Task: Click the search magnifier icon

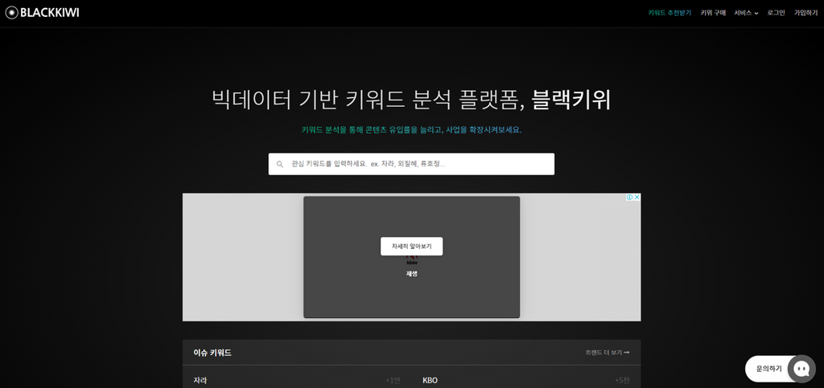Action: [x=280, y=164]
